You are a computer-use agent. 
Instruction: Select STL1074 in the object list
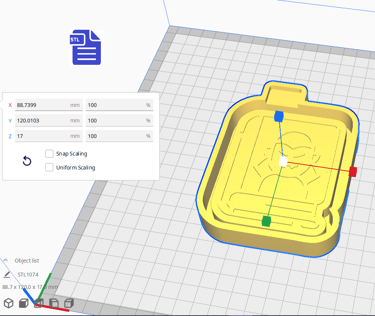coord(28,275)
